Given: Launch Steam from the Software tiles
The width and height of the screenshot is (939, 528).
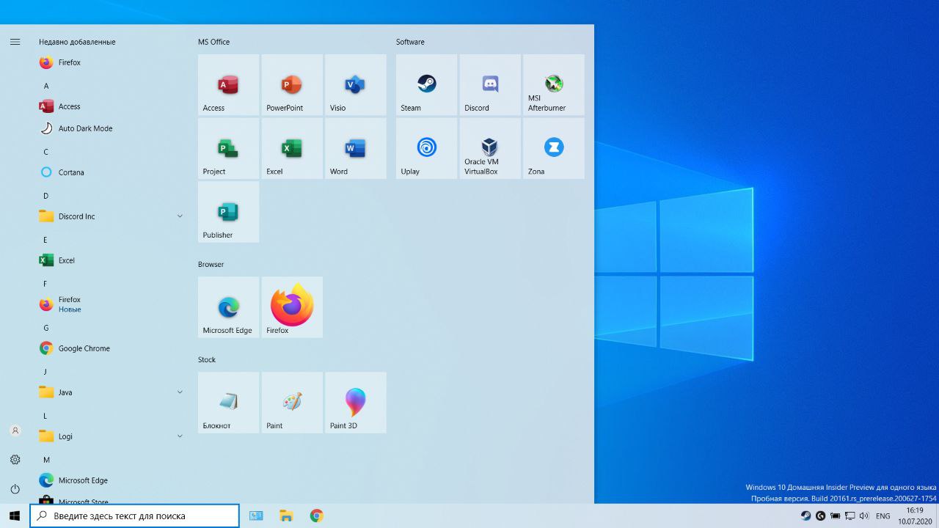Looking at the screenshot, I should coord(426,84).
